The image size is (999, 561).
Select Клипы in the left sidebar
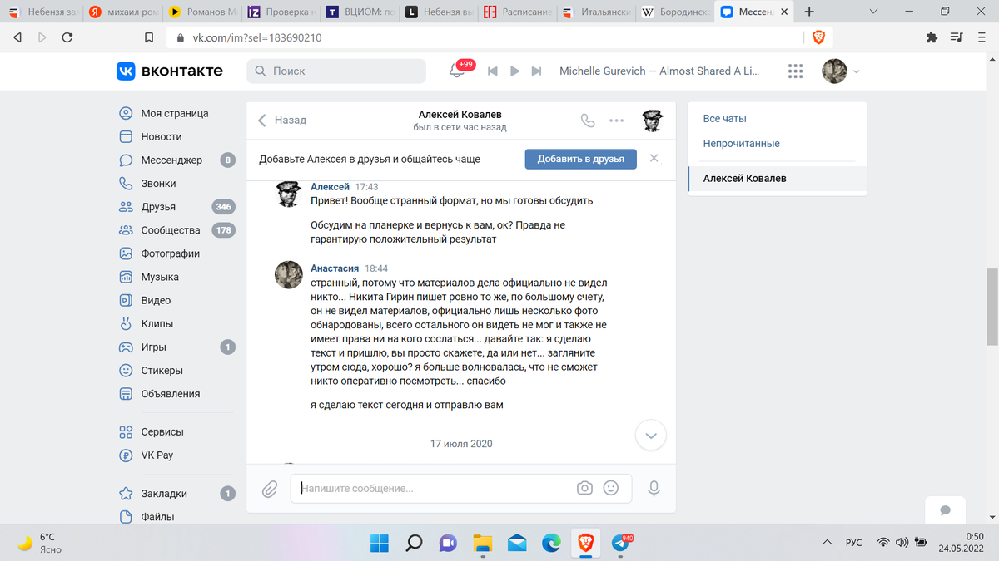pos(157,323)
